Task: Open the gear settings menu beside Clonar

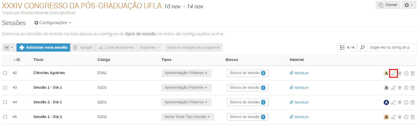Action: coord(409,5)
